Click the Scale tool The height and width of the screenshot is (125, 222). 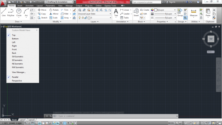point(54,18)
